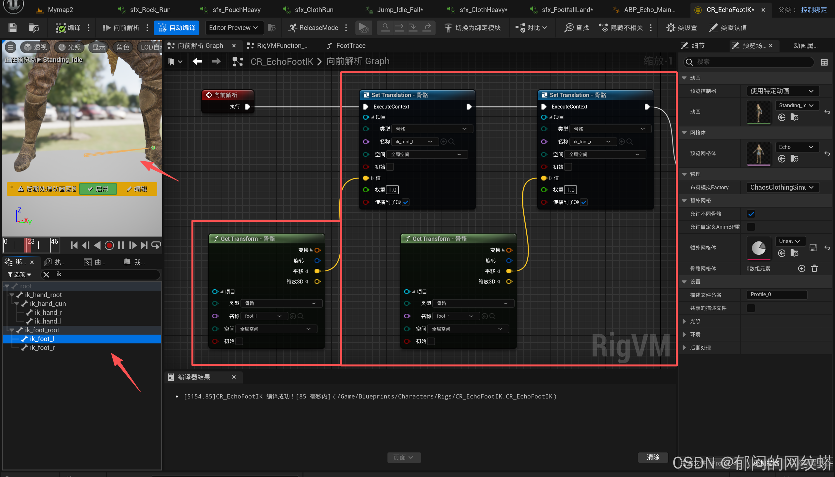Viewport: 835px width, 477px height.
Task: Add element to 骨骼网格体 array
Action: [x=801, y=269]
